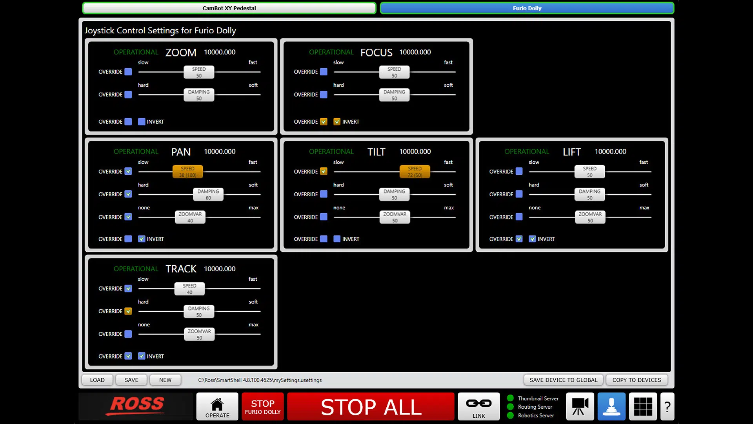Click LIFT damping slider handle
Image resolution: width=753 pixels, height=424 pixels.
pyautogui.click(x=589, y=195)
